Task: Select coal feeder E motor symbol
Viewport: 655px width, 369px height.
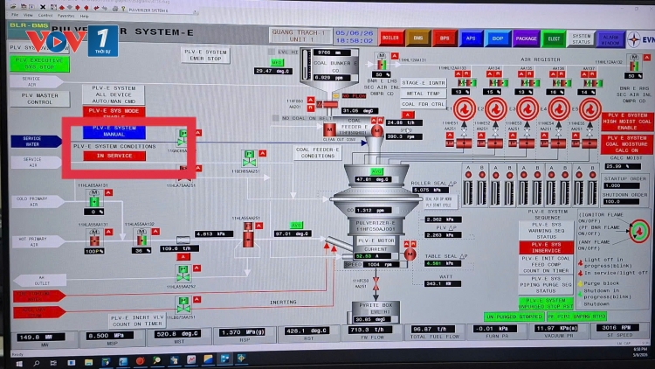Action: tap(376, 131)
